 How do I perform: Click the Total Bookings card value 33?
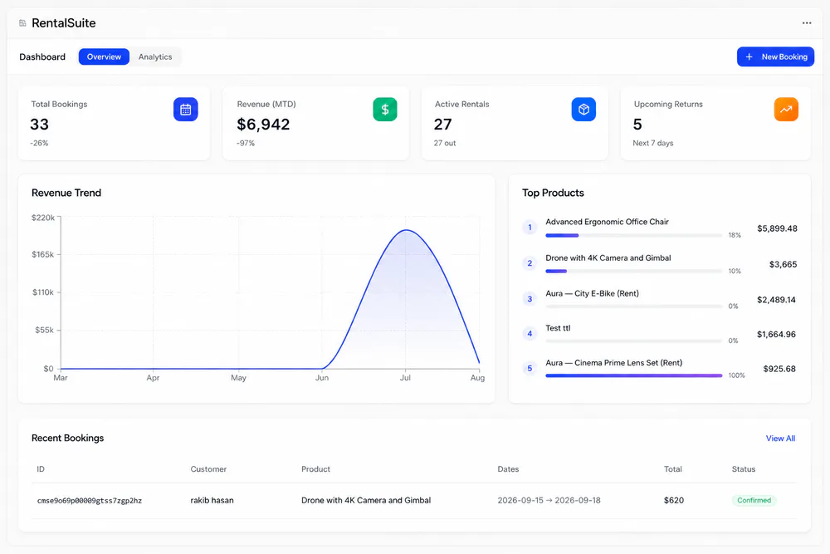point(39,125)
